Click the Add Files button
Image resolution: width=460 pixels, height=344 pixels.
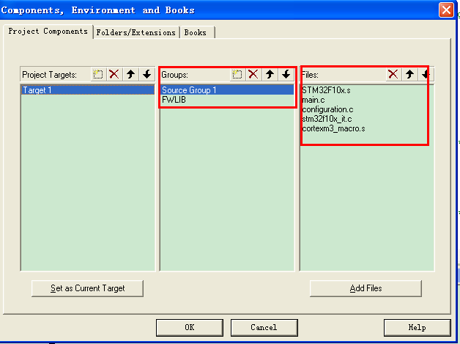pos(366,288)
